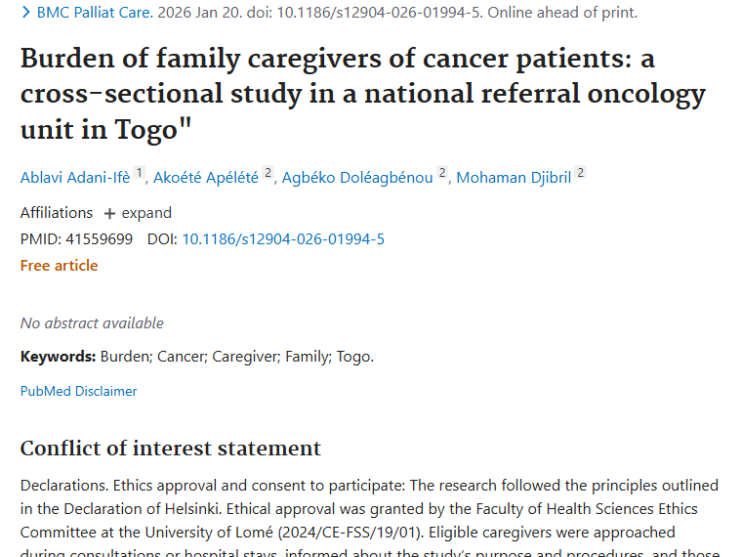Open the DOI link 10.1186/s12904-026-01994-5

tap(283, 239)
